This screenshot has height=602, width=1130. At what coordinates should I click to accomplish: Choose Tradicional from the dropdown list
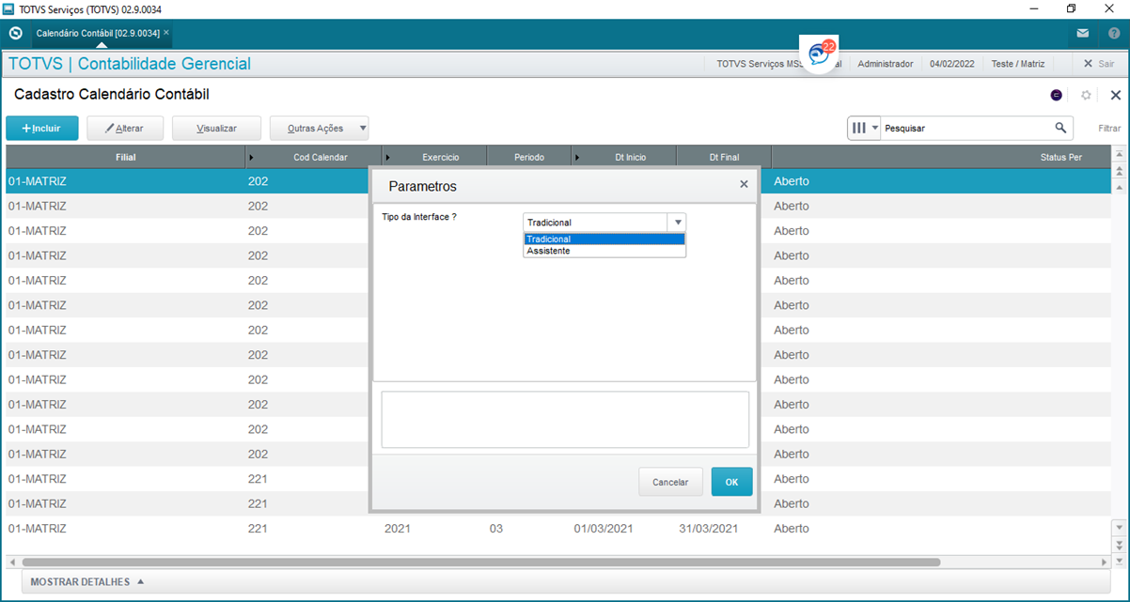click(x=604, y=239)
